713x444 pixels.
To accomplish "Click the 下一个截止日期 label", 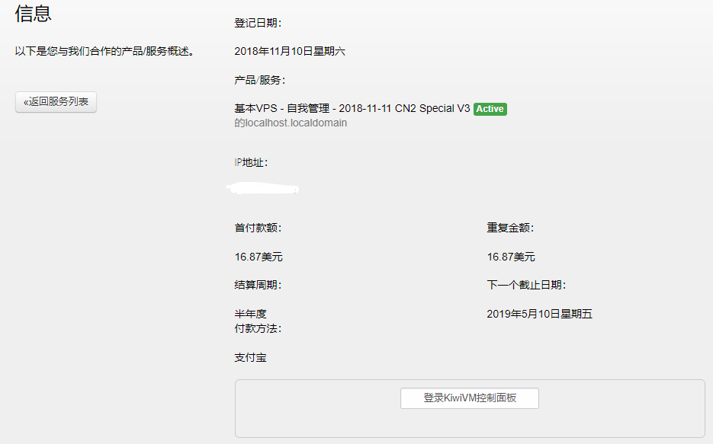I will pos(526,285).
